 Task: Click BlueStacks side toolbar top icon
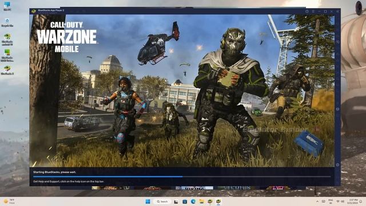click(337, 42)
